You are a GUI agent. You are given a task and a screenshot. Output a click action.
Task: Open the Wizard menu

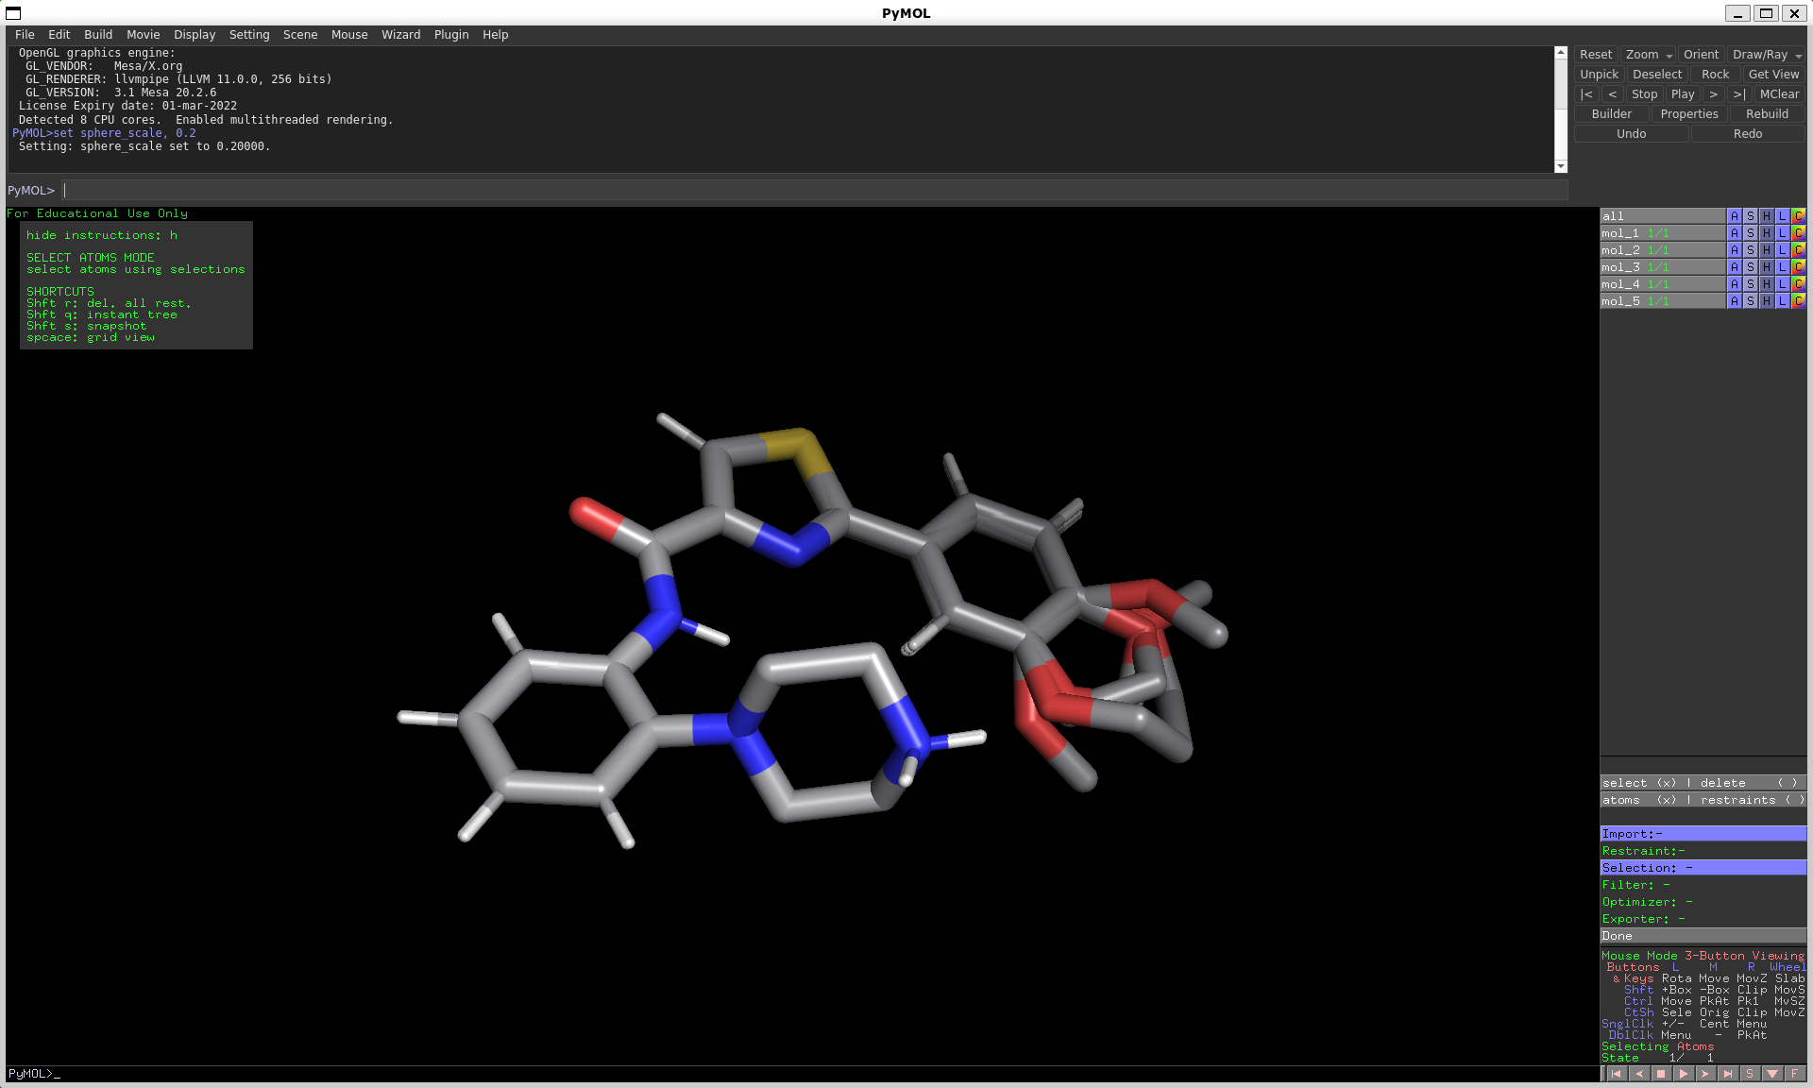coord(400,35)
